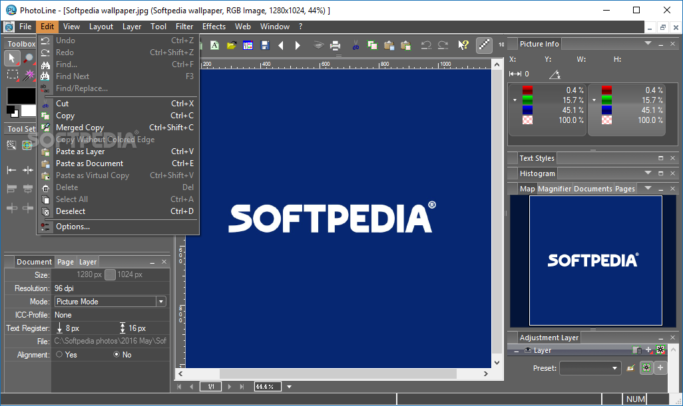Click the 44.4 % zoom input field
Screen dimensions: 683x406
click(268, 387)
